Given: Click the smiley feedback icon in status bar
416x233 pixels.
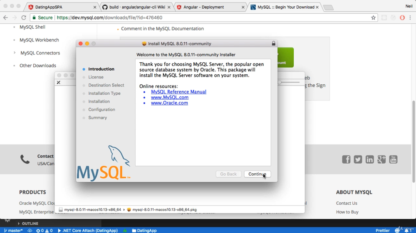Looking at the screenshot, I should [397, 231].
